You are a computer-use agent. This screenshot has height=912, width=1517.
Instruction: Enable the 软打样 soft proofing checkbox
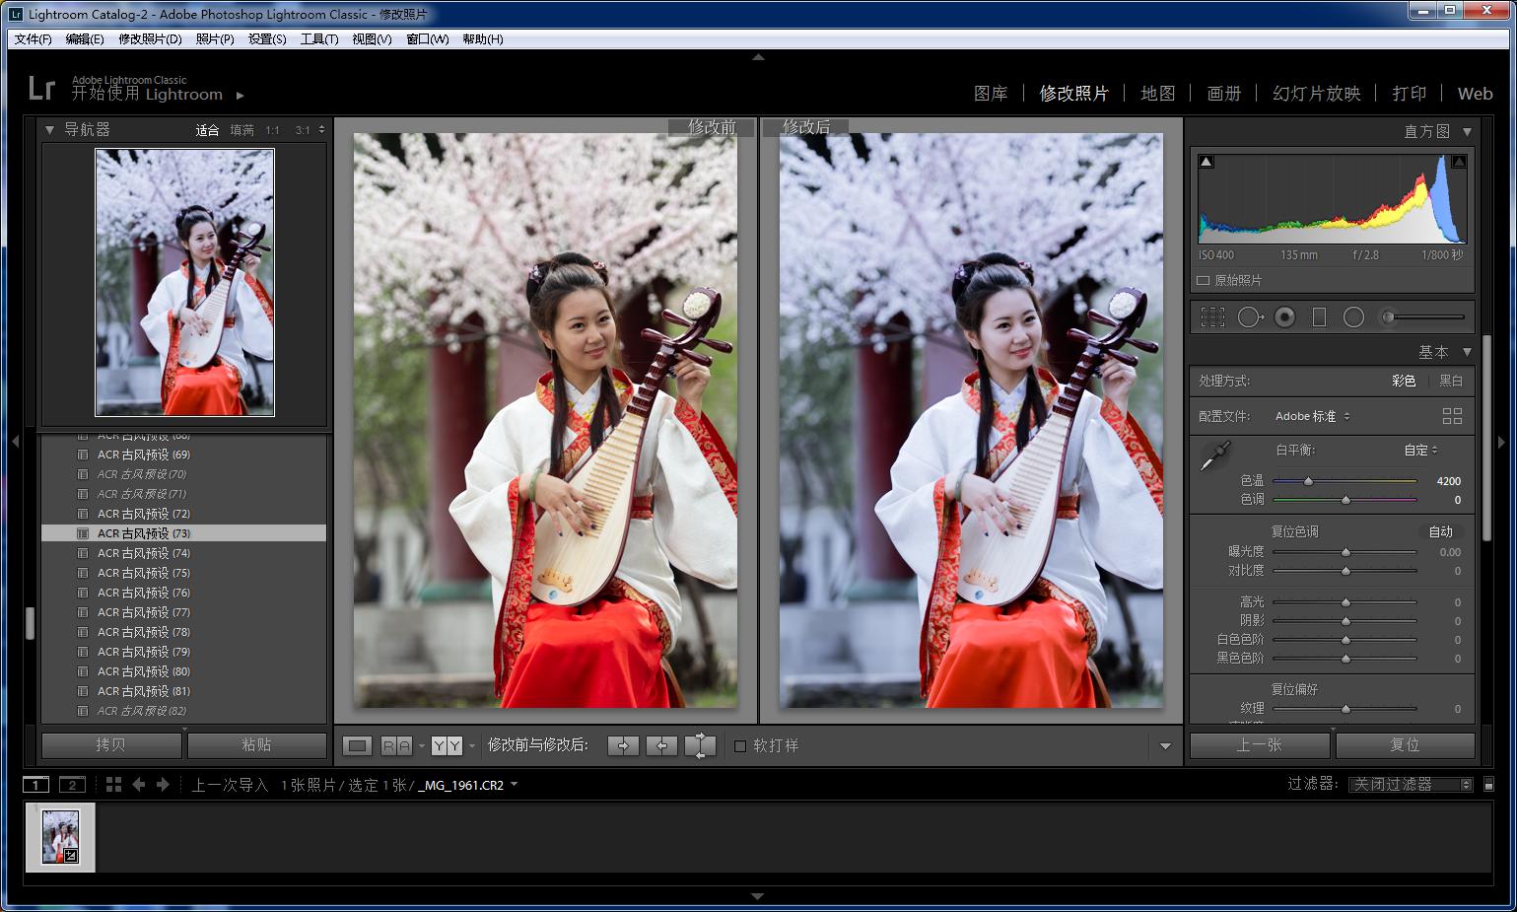pos(741,745)
